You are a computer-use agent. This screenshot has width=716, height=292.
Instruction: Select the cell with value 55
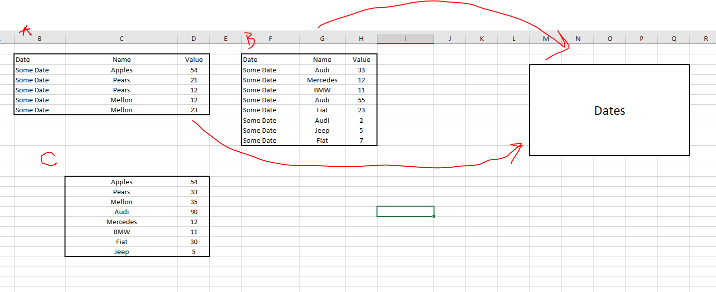point(361,100)
